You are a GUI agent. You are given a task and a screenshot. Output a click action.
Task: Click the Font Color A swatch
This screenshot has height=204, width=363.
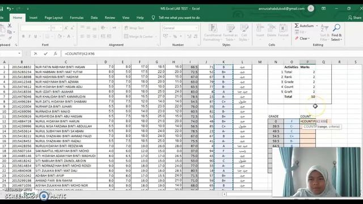click(69, 36)
